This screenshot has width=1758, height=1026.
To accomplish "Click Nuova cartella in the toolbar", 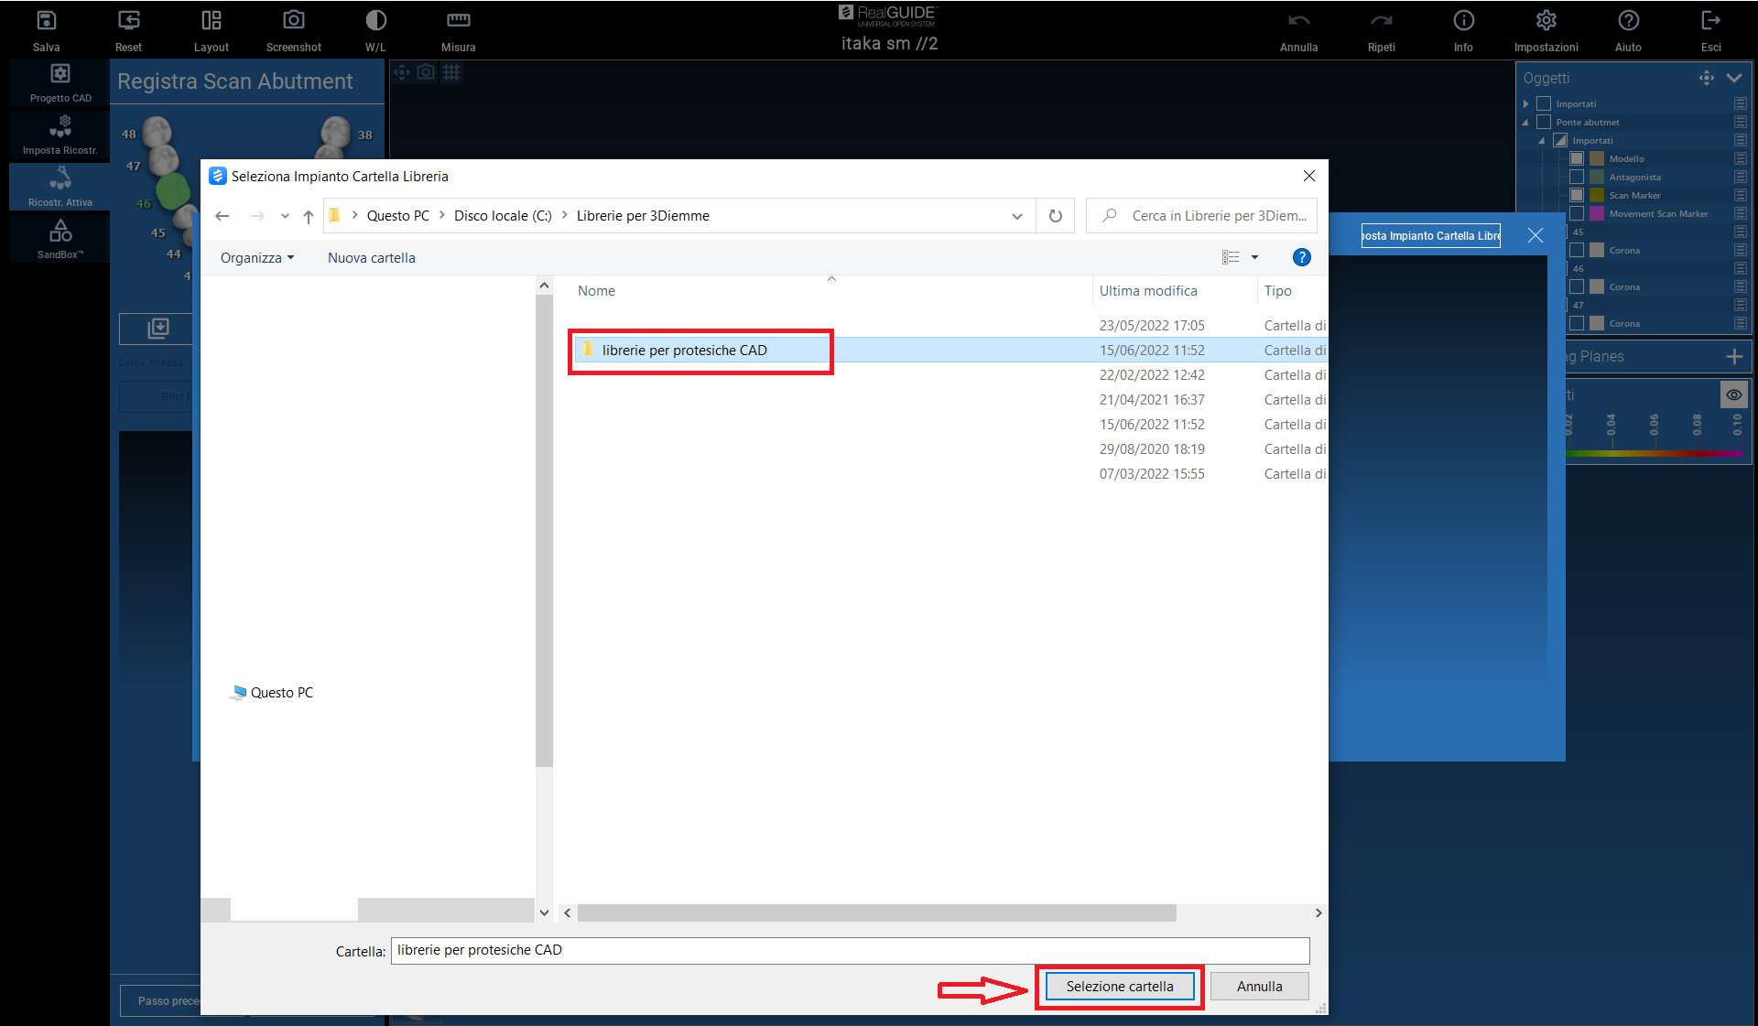I will pyautogui.click(x=371, y=258).
